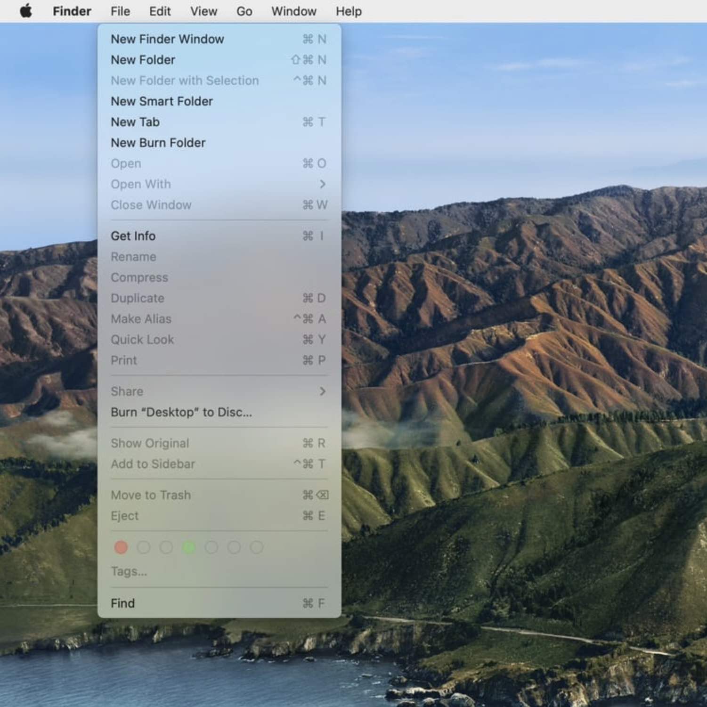707x707 pixels.
Task: Click New Folder with Selection
Action: tap(219, 81)
